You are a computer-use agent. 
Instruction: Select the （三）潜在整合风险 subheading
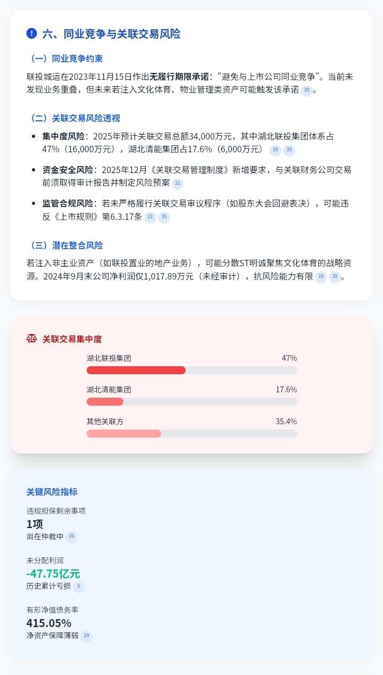click(64, 245)
